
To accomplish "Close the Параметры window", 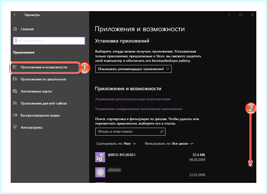I will [252, 15].
